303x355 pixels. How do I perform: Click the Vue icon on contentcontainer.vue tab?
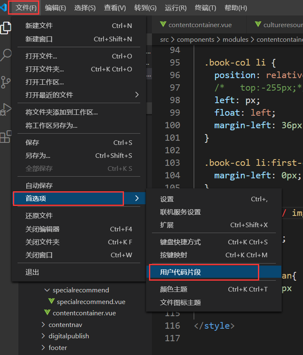[x=163, y=25]
